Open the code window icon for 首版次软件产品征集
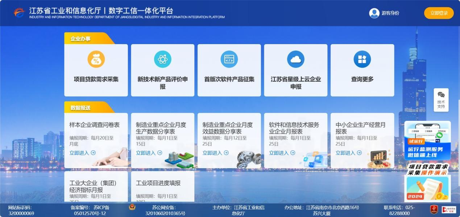The image size is (460, 217). [229, 59]
